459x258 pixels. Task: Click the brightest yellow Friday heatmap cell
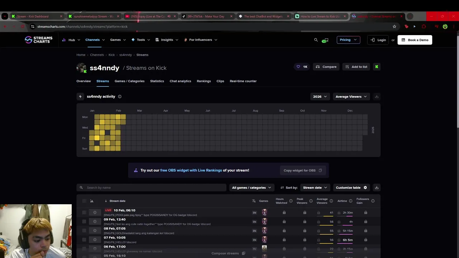click(x=97, y=138)
